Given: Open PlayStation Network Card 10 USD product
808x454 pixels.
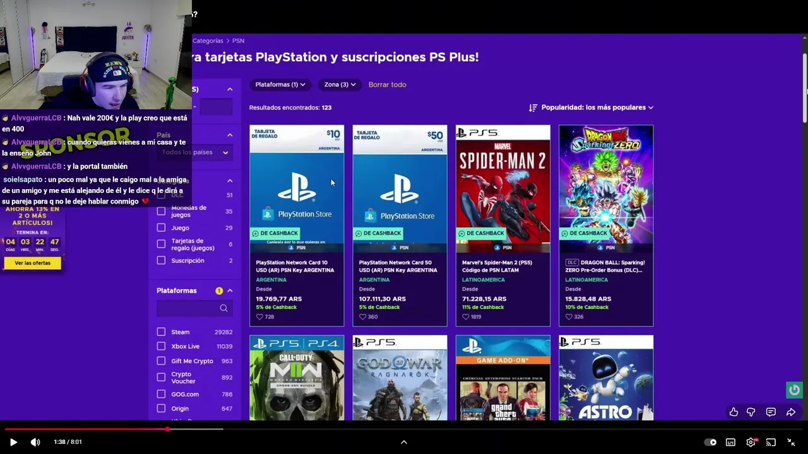Looking at the screenshot, I should [x=297, y=225].
